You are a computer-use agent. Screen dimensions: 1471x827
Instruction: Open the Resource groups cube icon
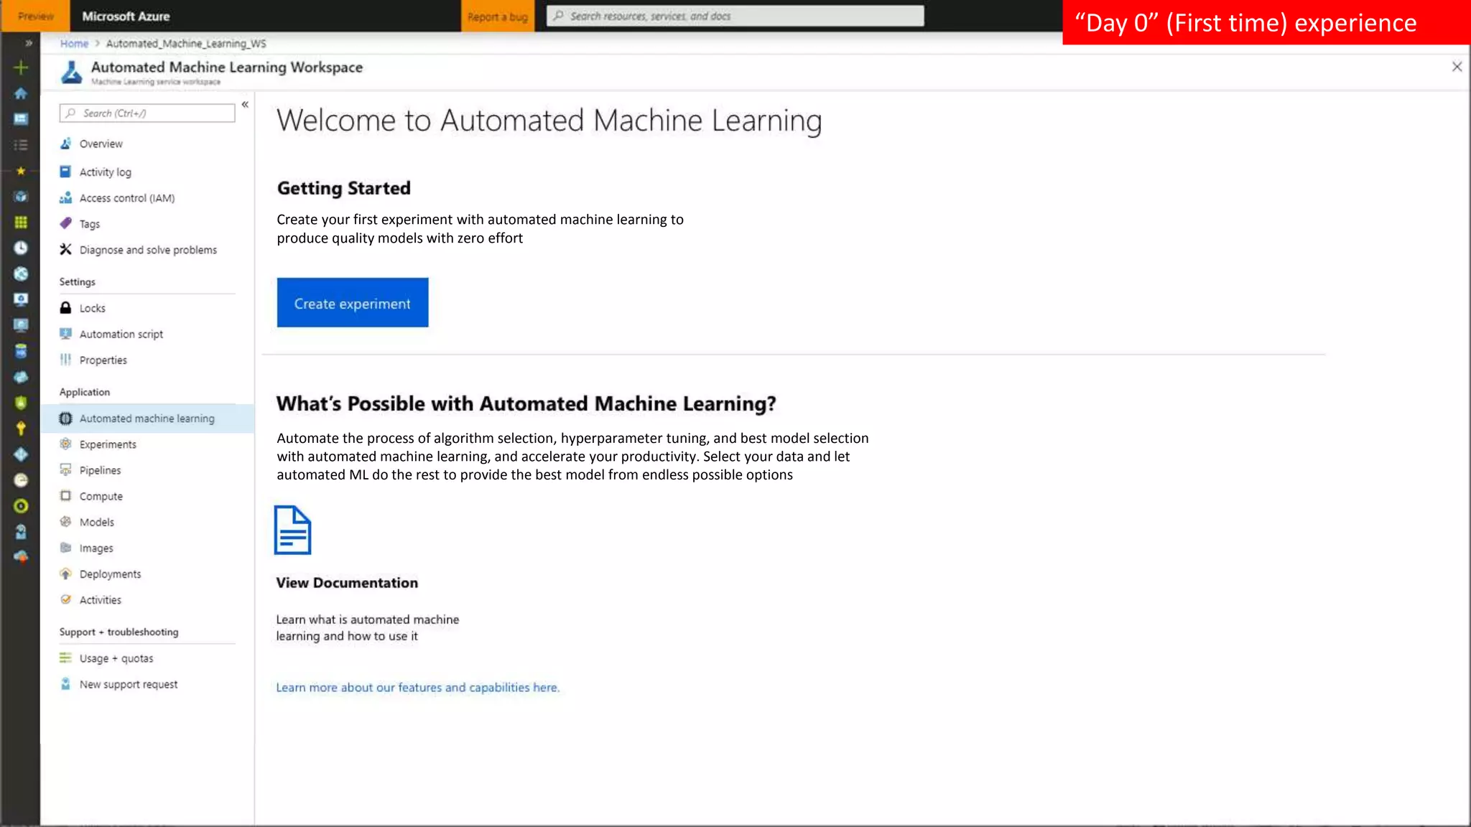point(21,197)
